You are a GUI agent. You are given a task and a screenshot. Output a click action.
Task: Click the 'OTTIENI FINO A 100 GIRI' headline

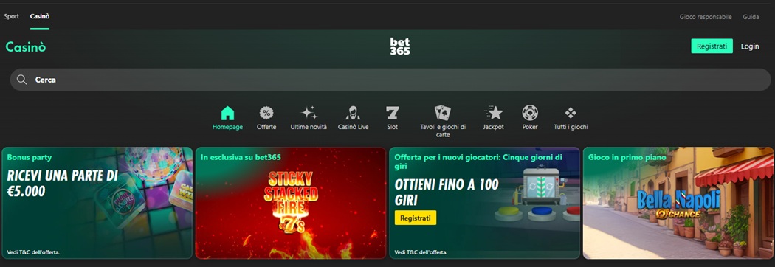point(447,193)
